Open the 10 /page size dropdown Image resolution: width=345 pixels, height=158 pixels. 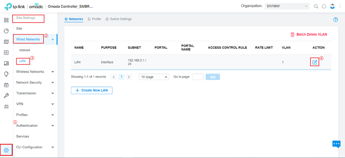154,77
